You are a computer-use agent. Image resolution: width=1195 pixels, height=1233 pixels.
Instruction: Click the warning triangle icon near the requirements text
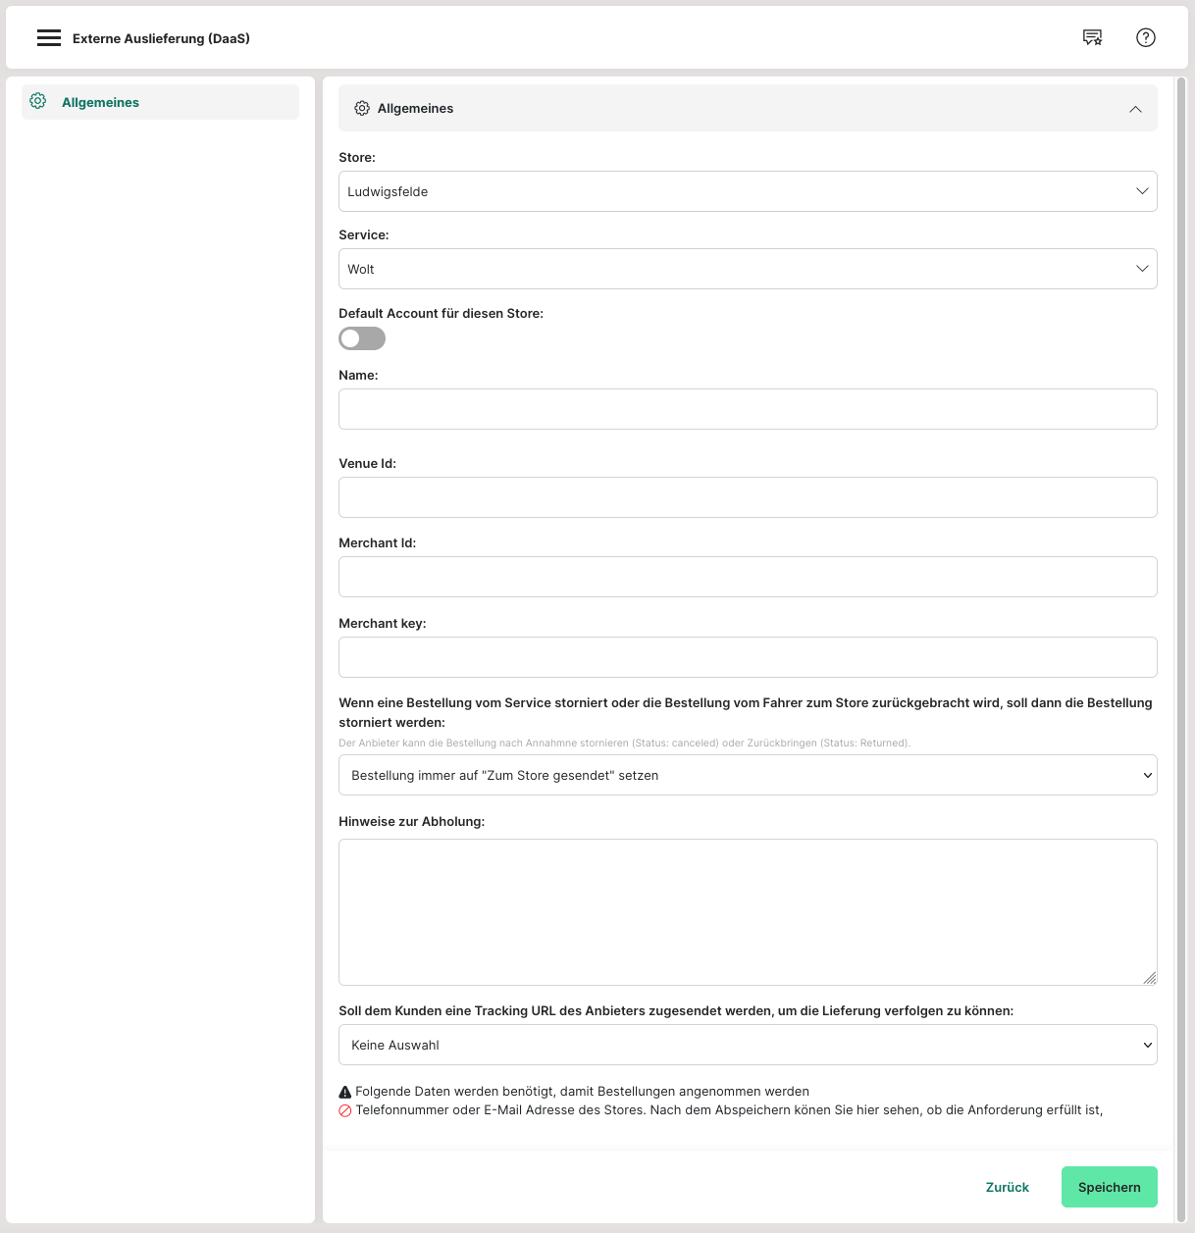pos(345,1092)
